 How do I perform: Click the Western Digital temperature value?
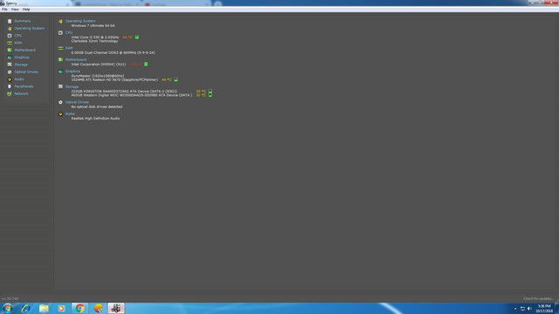point(201,95)
